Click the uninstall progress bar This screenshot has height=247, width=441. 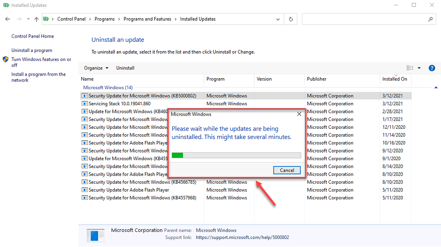236,155
